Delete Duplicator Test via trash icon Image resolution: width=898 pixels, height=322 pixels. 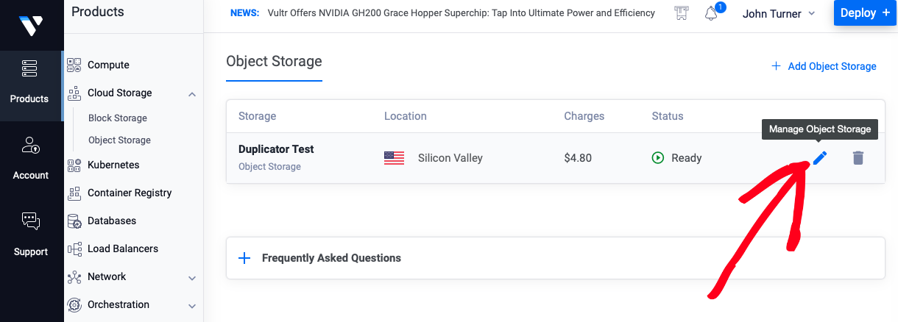[858, 157]
